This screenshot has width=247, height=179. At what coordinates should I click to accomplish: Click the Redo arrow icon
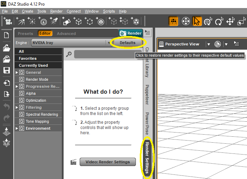click(x=6, y=118)
